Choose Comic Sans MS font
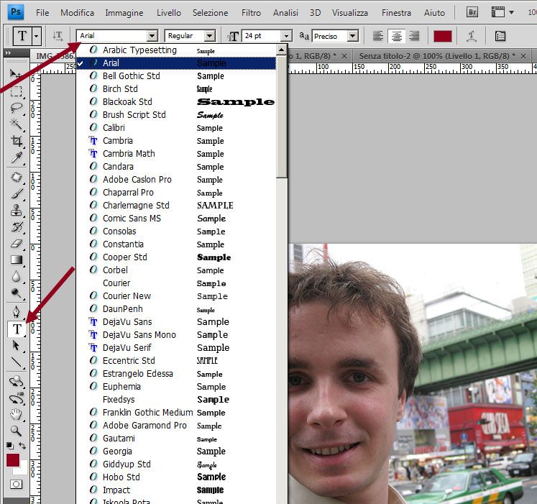This screenshot has height=504, width=537. point(176,219)
